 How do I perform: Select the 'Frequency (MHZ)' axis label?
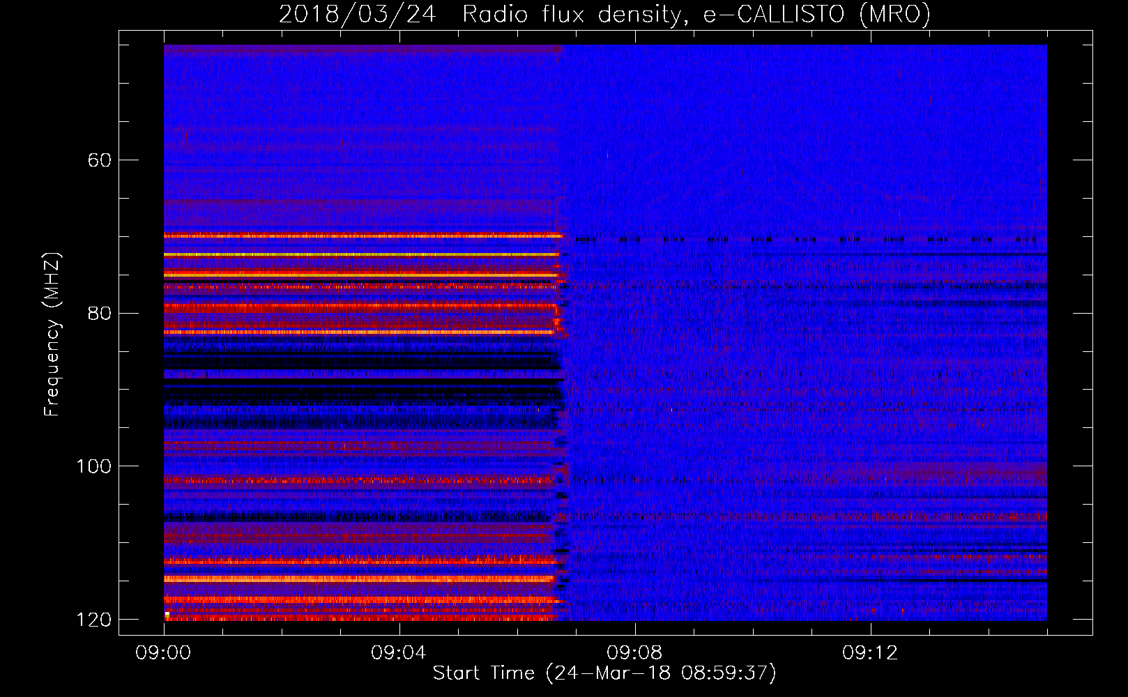coord(52,335)
